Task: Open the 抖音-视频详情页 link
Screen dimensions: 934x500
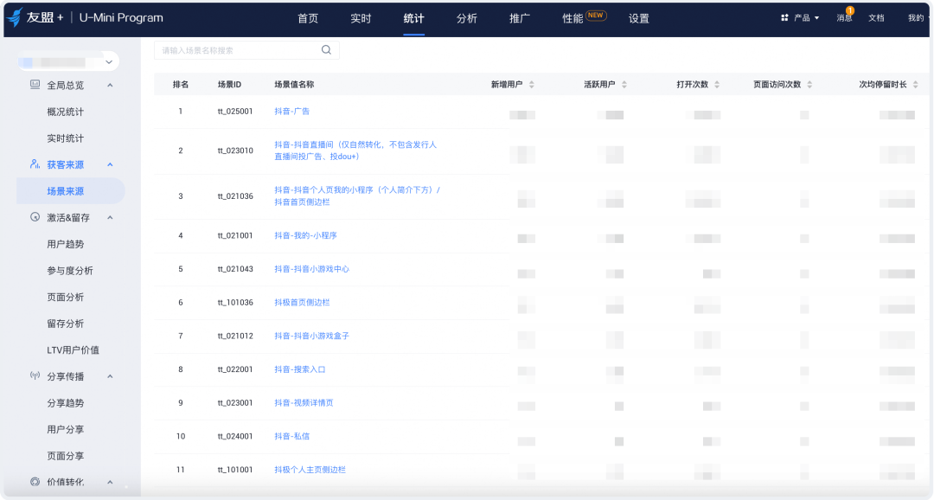Action: pyautogui.click(x=304, y=402)
